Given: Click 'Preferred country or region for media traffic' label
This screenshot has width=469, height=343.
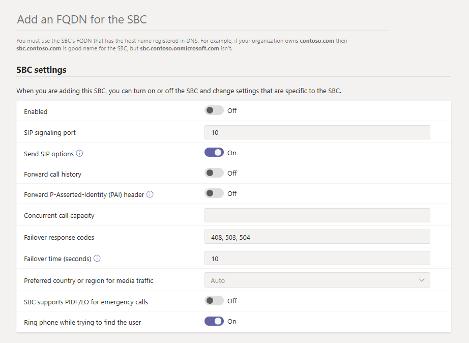Looking at the screenshot, I should [x=89, y=281].
